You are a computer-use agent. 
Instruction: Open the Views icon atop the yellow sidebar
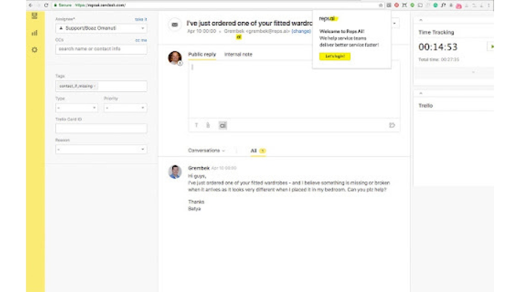point(34,16)
